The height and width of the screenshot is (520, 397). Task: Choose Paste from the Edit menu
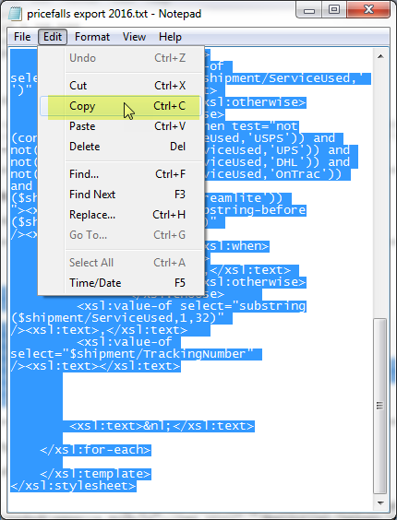[121, 126]
